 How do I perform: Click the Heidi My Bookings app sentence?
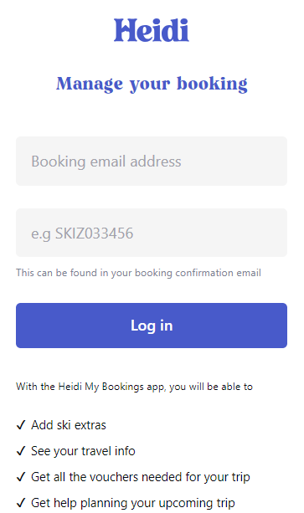[x=134, y=387]
